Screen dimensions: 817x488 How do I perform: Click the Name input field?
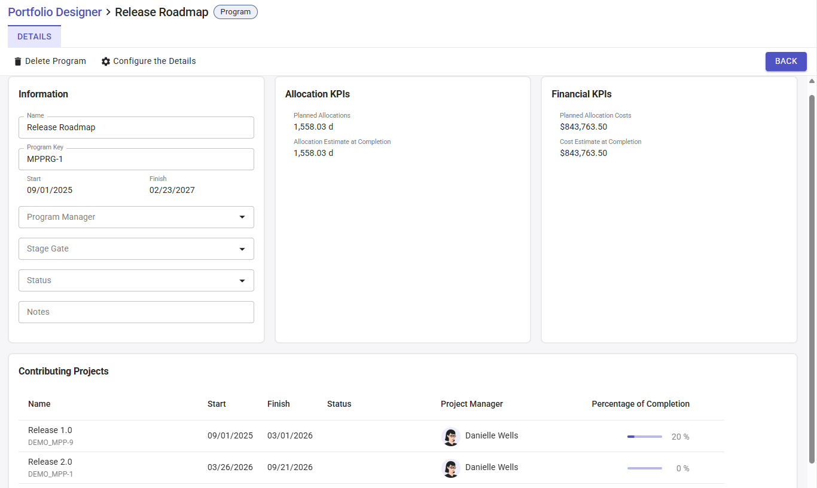(x=136, y=127)
